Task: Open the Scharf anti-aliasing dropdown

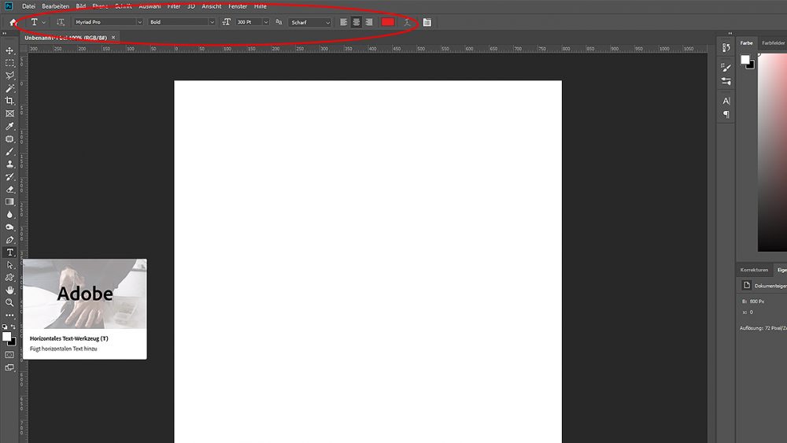Action: point(309,22)
